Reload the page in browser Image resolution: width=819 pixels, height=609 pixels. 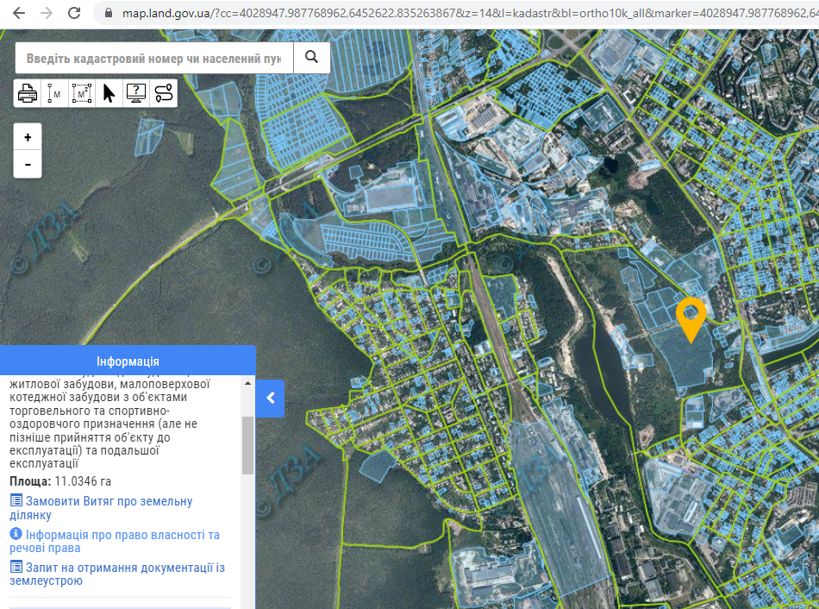74,13
